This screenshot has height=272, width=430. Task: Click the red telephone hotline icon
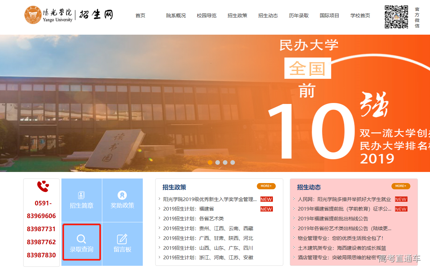tap(42, 187)
